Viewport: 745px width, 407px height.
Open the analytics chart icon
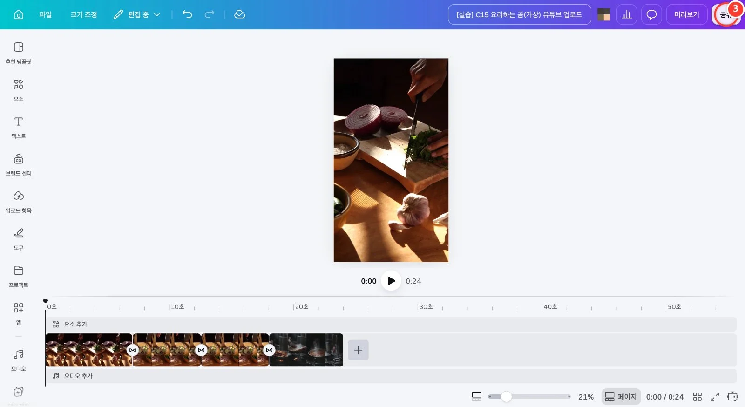pos(627,14)
